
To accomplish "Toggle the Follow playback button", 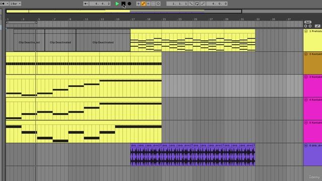I will pyautogui.click(x=86, y=4).
